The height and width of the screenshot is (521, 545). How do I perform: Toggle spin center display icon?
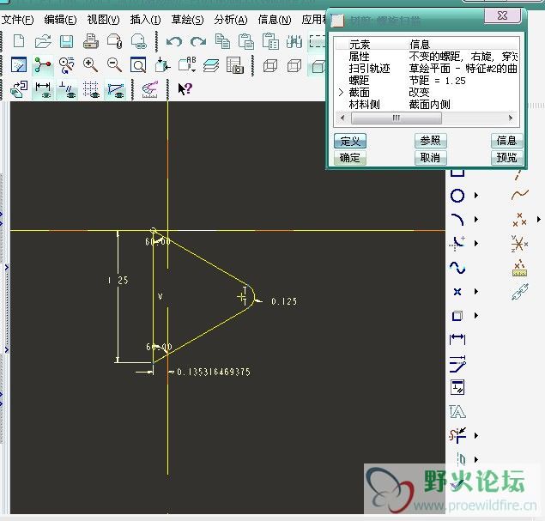click(x=43, y=65)
